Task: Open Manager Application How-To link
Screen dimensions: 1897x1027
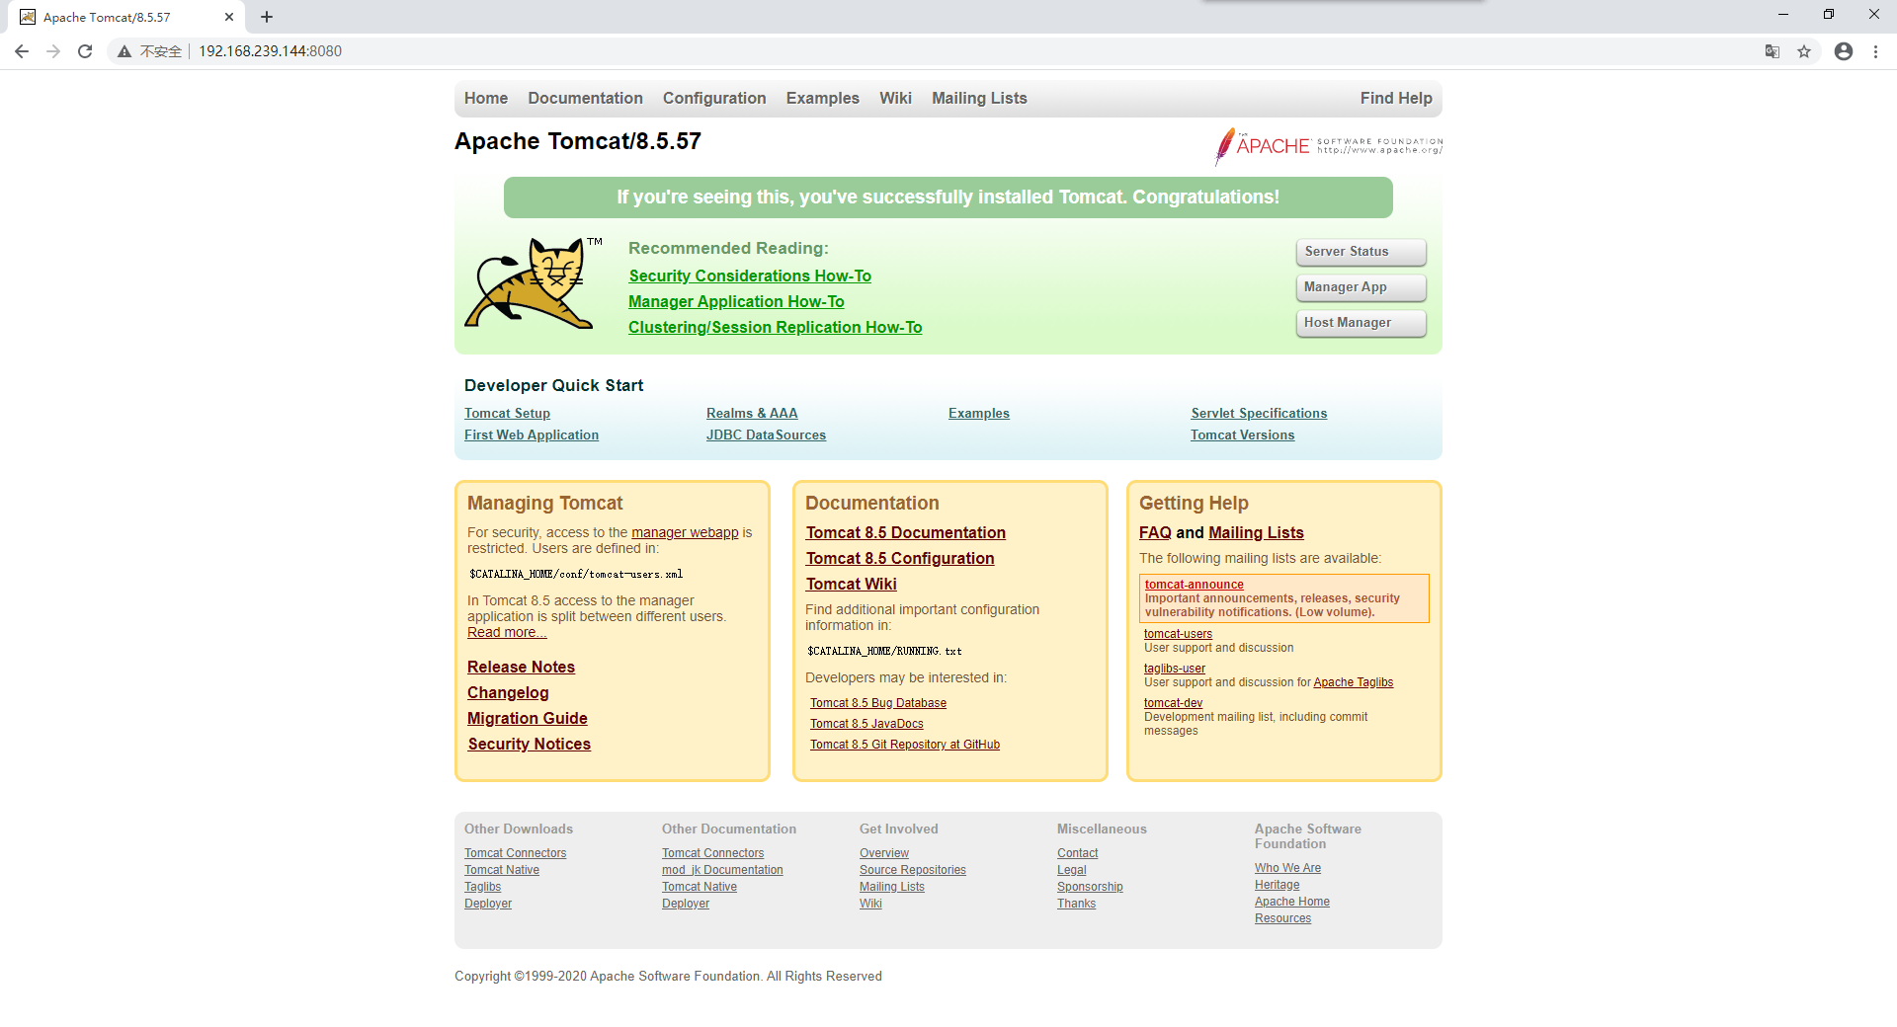Action: tap(736, 302)
